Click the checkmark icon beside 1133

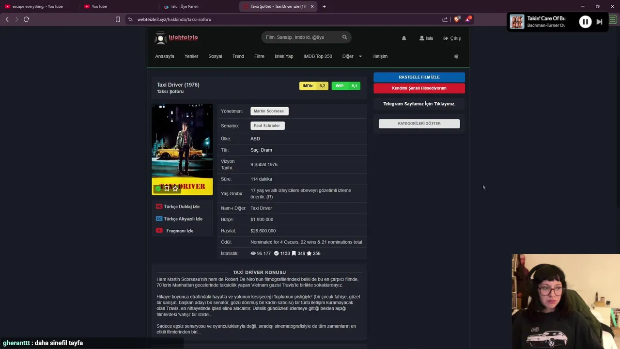(x=276, y=254)
